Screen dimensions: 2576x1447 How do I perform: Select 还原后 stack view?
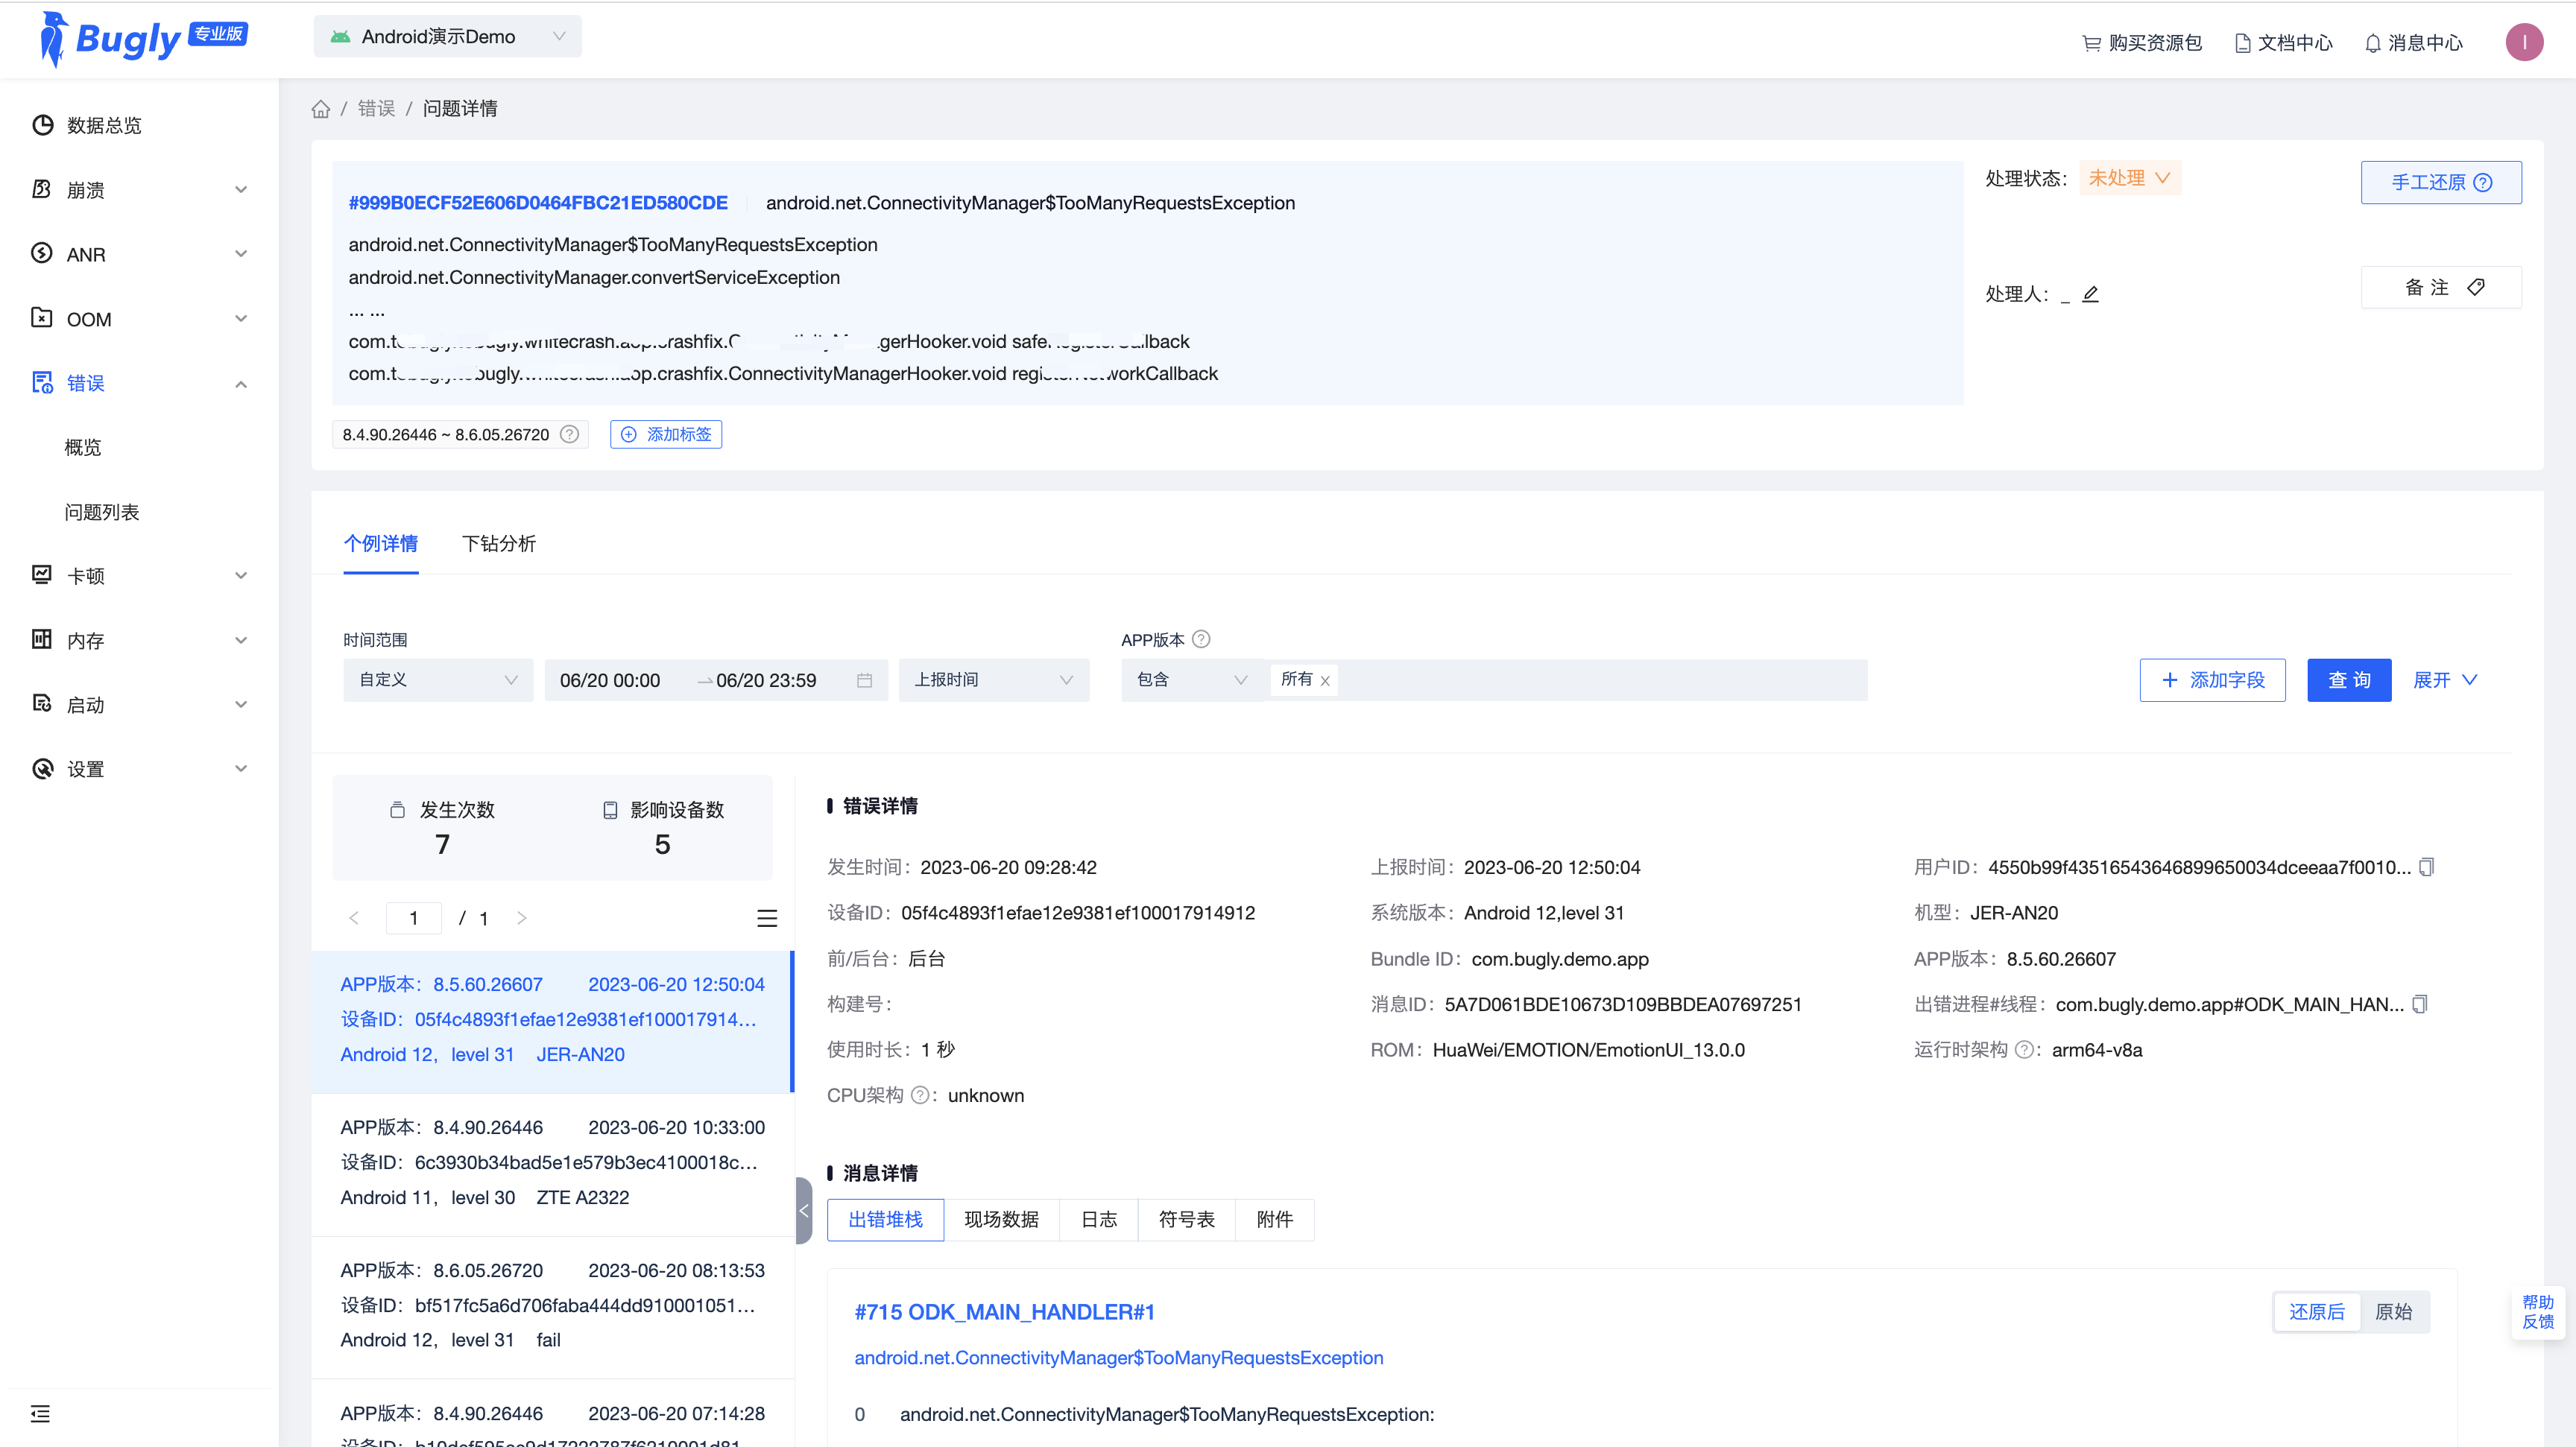[x=2317, y=1312]
